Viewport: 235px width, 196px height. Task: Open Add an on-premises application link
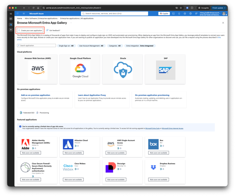[x=35, y=95]
